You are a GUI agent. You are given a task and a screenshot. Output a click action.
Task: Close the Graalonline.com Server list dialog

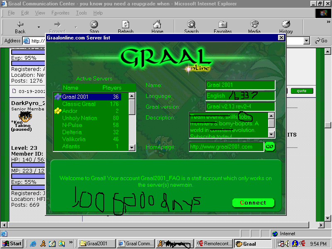point(281,38)
